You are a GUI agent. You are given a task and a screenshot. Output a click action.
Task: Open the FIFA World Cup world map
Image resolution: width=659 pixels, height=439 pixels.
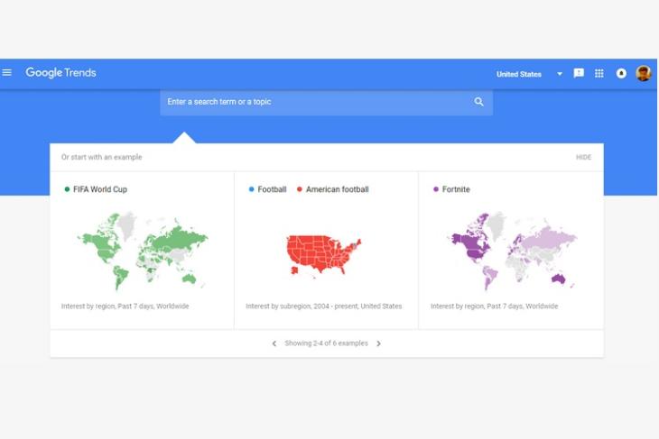click(142, 251)
